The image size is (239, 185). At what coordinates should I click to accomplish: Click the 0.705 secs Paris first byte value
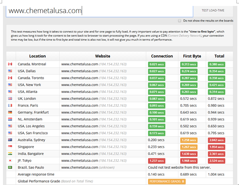coord(188,106)
